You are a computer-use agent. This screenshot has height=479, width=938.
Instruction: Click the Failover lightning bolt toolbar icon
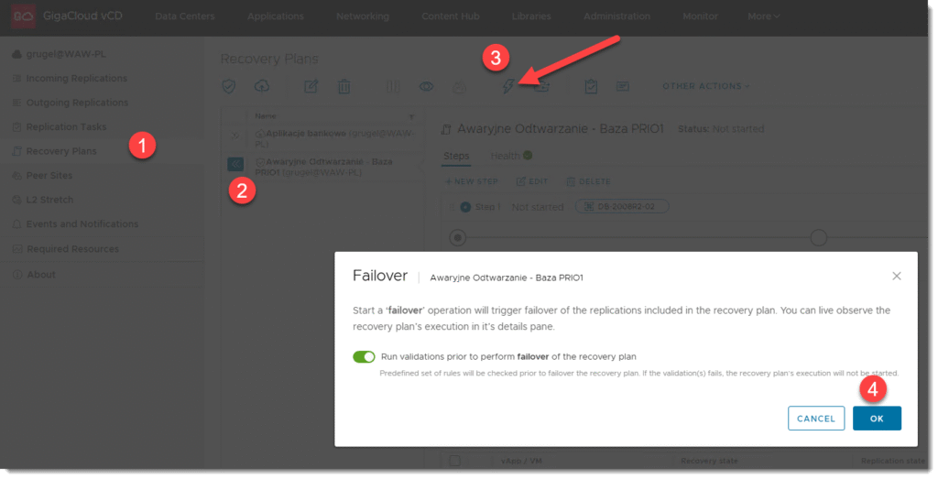click(508, 86)
